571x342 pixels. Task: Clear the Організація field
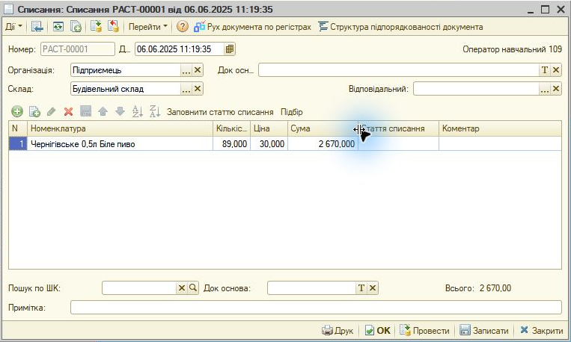coord(198,70)
